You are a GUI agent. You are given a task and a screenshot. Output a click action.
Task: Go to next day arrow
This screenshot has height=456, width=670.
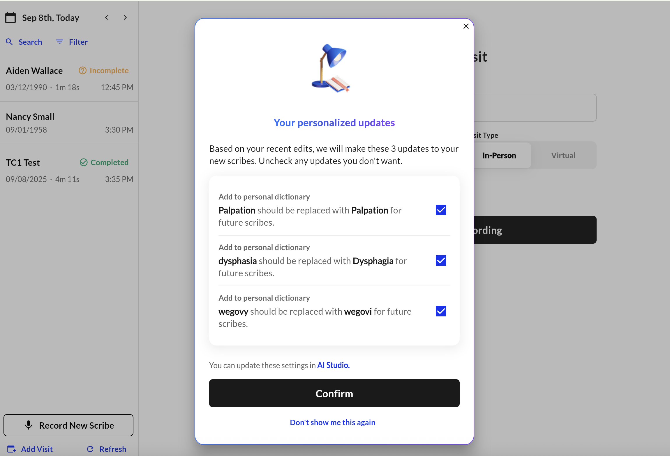(125, 18)
